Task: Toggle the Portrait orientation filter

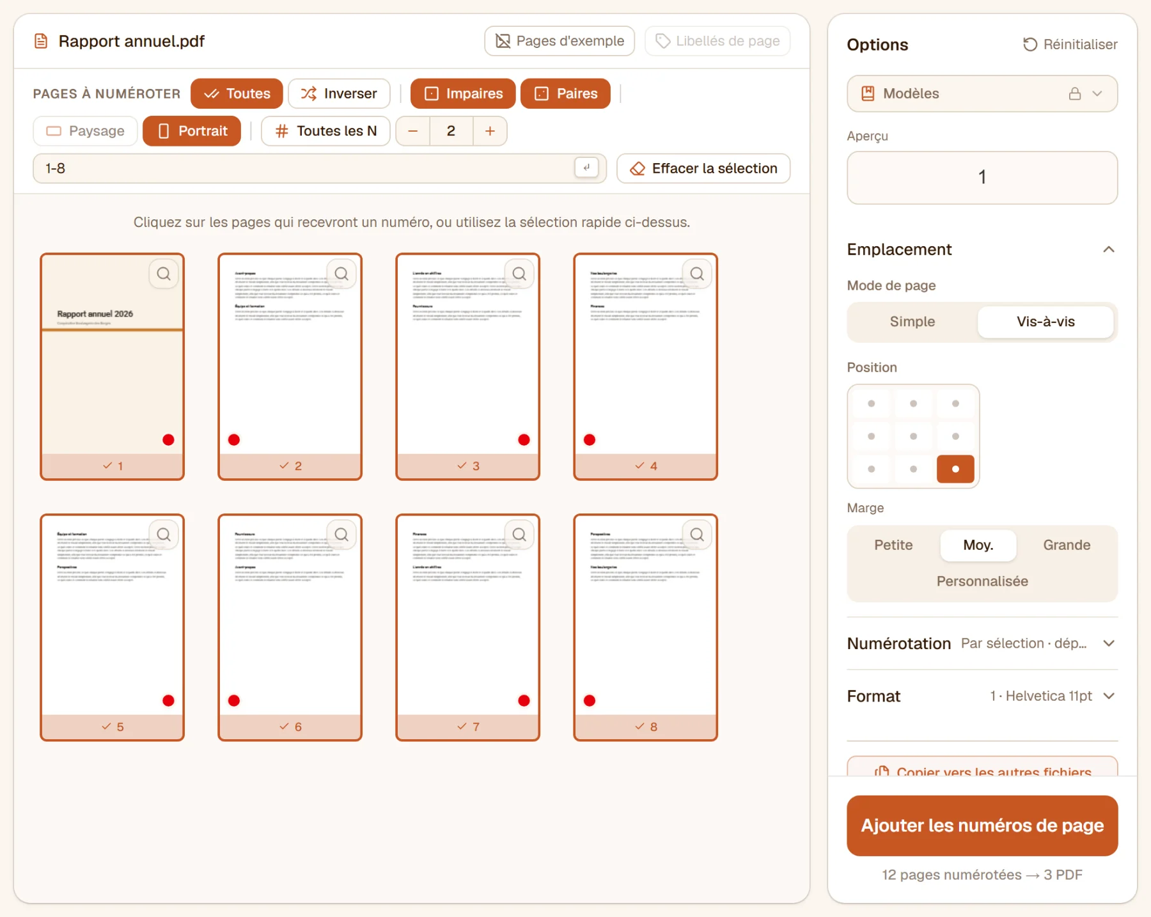Action: [x=192, y=131]
